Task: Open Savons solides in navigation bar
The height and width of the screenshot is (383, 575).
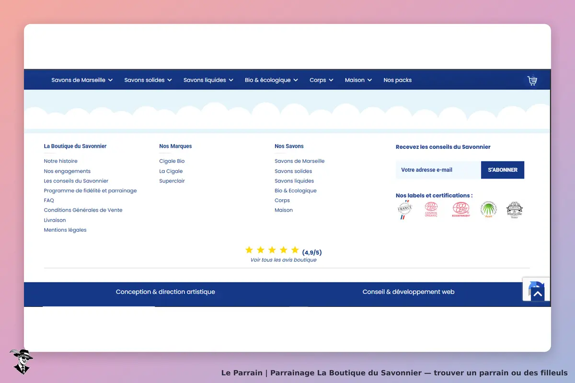Action: [144, 80]
